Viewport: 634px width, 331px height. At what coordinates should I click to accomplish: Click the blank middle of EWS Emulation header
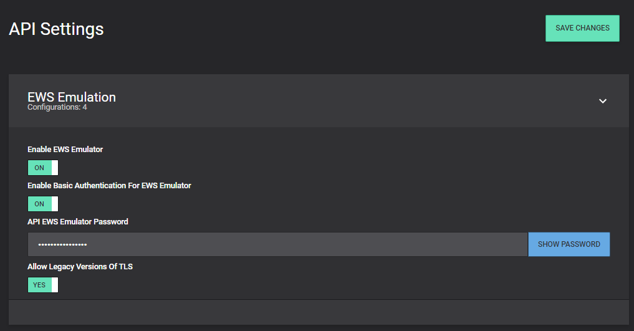click(343, 101)
